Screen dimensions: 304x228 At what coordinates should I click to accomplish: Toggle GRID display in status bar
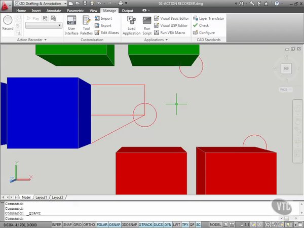78,224
